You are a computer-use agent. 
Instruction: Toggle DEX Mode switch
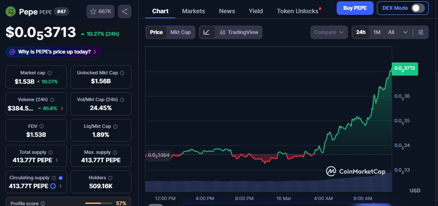pos(418,8)
